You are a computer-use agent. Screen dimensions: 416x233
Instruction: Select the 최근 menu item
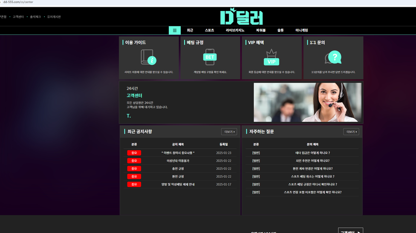click(190, 30)
